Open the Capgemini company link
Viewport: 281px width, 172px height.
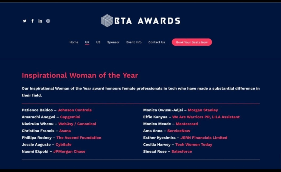click(x=70, y=117)
